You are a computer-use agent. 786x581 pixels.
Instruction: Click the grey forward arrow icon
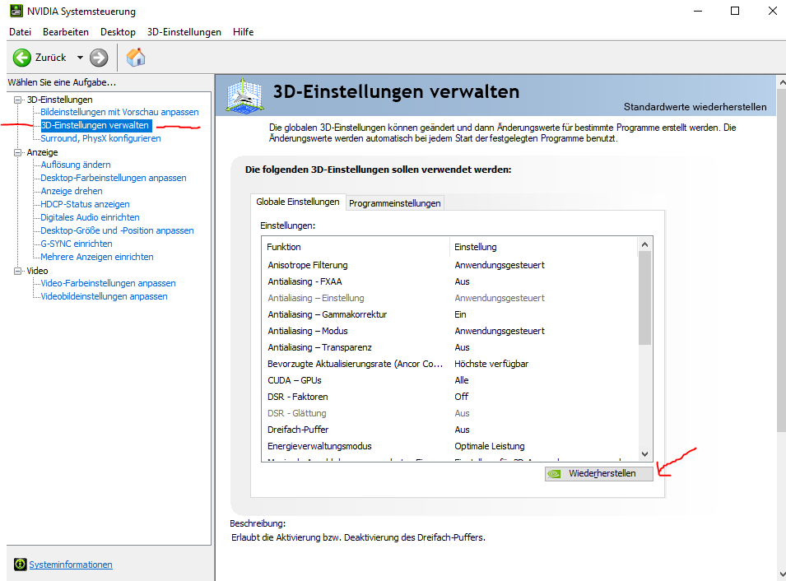click(x=99, y=58)
